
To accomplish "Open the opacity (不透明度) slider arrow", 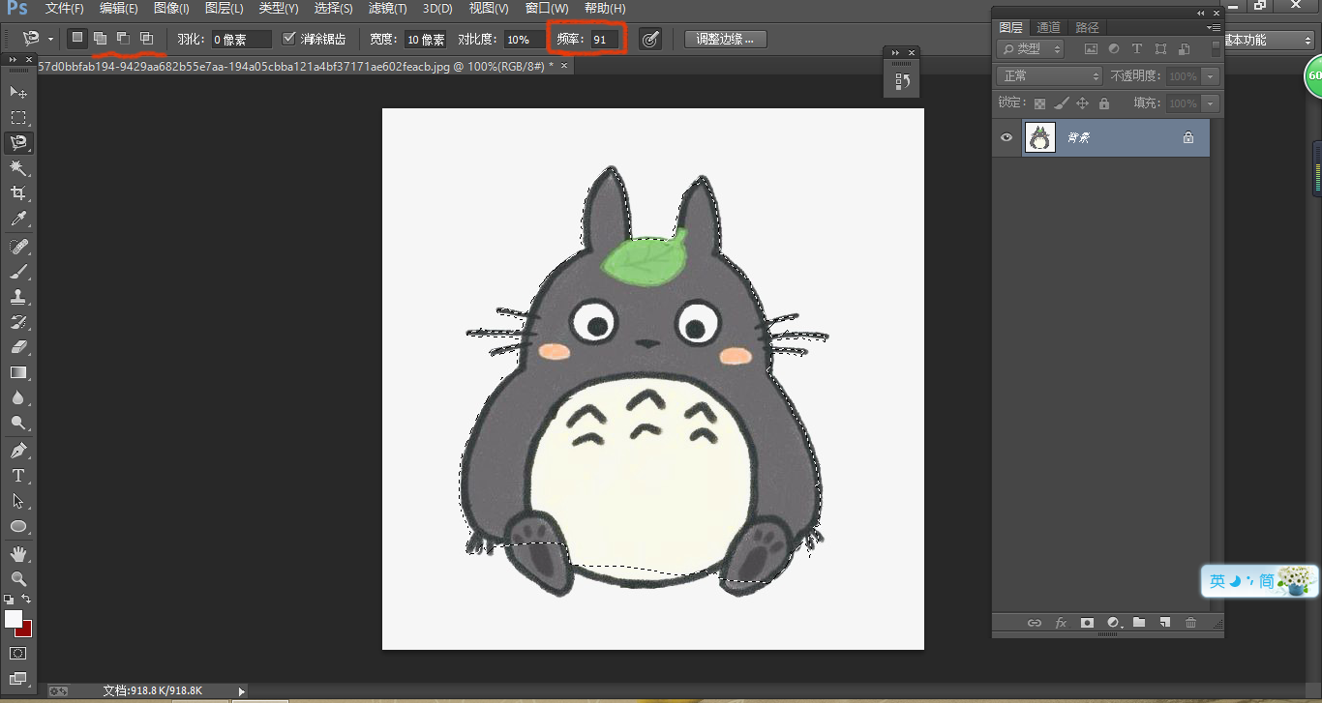I will (1210, 75).
